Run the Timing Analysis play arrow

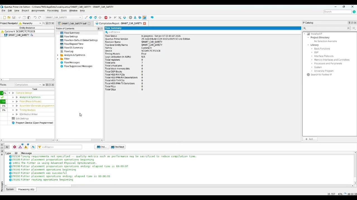17,110
